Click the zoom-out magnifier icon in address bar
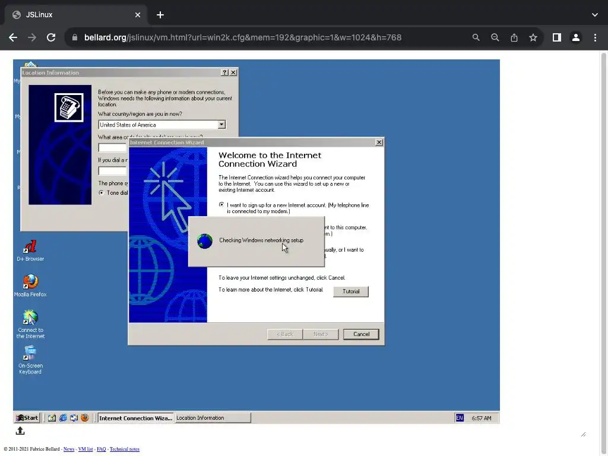This screenshot has width=608, height=456. click(x=495, y=37)
